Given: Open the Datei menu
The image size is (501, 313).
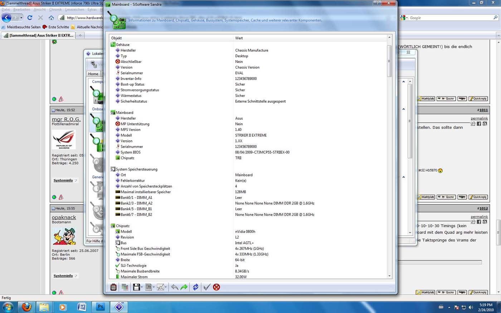Looking at the screenshot, I should pyautogui.click(x=6, y=10).
